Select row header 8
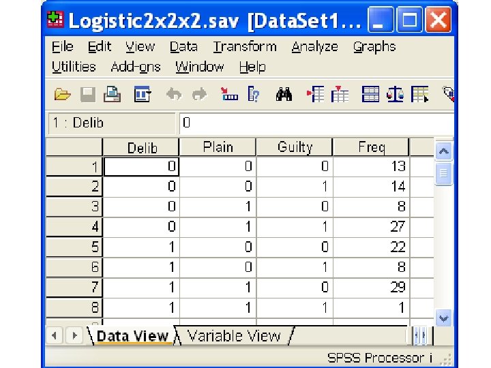The image size is (491, 368). pyautogui.click(x=74, y=307)
